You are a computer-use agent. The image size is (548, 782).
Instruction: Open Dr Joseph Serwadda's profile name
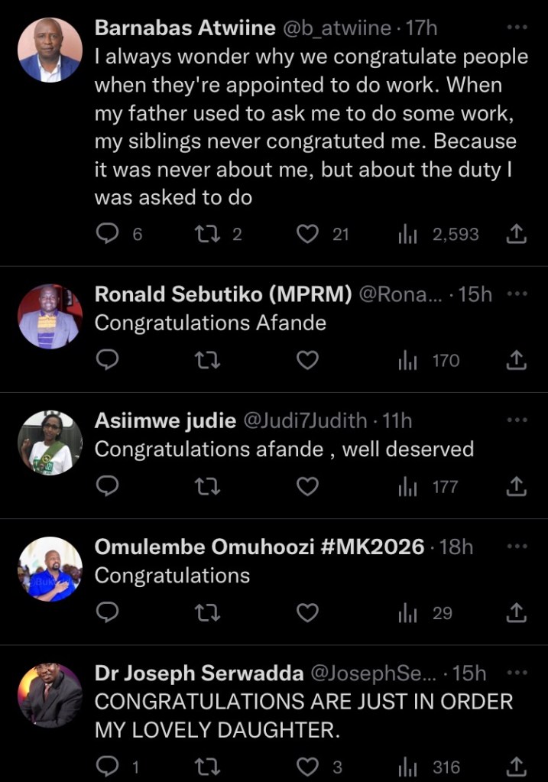coord(198,673)
